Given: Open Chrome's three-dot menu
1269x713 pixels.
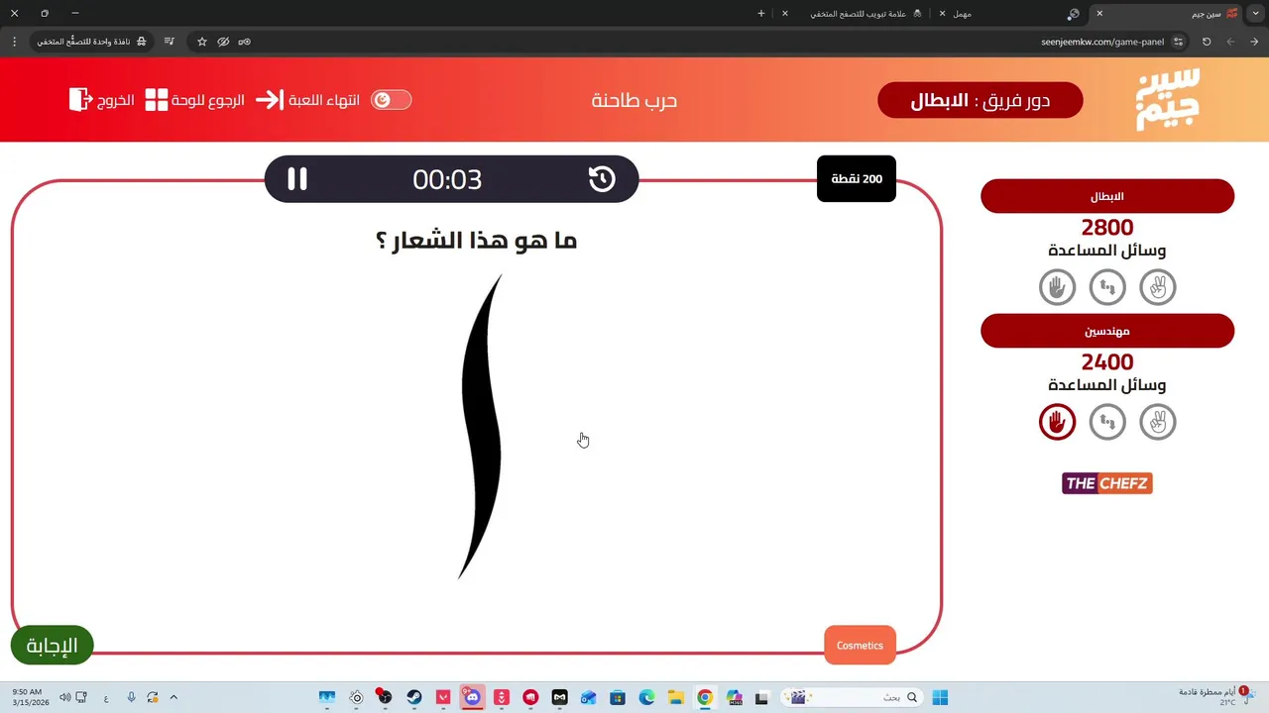Looking at the screenshot, I should point(14,42).
